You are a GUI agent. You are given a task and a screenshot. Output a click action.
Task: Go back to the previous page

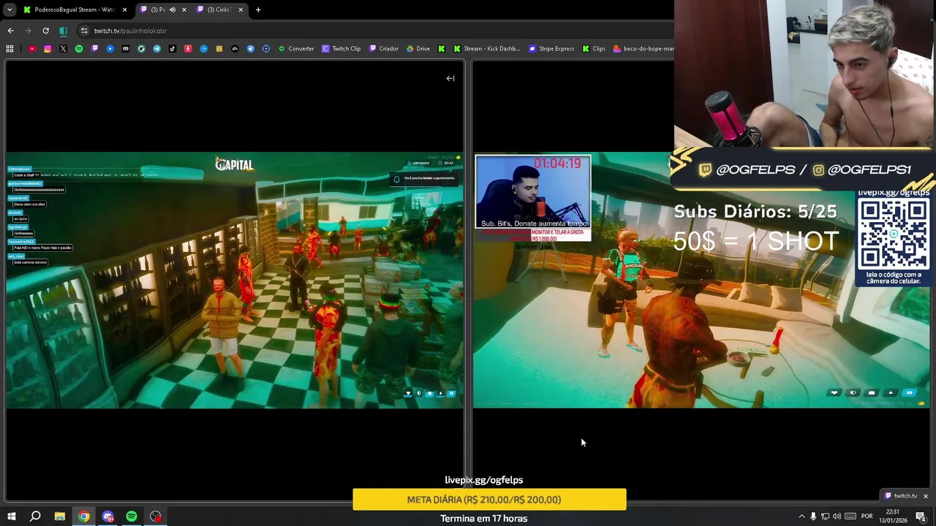point(10,31)
